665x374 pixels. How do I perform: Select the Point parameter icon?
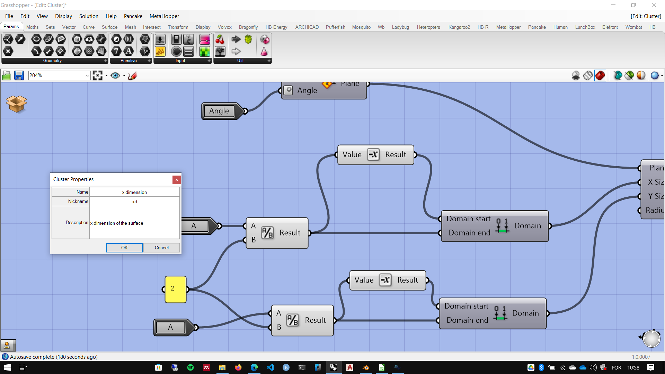click(x=8, y=51)
